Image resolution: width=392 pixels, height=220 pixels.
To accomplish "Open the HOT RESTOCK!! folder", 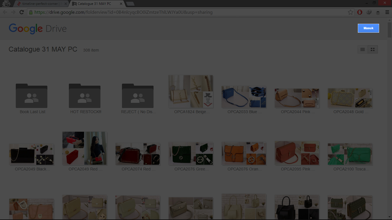I will pyautogui.click(x=85, y=96).
